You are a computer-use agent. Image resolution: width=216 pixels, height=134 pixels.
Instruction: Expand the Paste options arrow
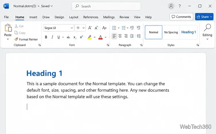pyautogui.click(x=8, y=39)
